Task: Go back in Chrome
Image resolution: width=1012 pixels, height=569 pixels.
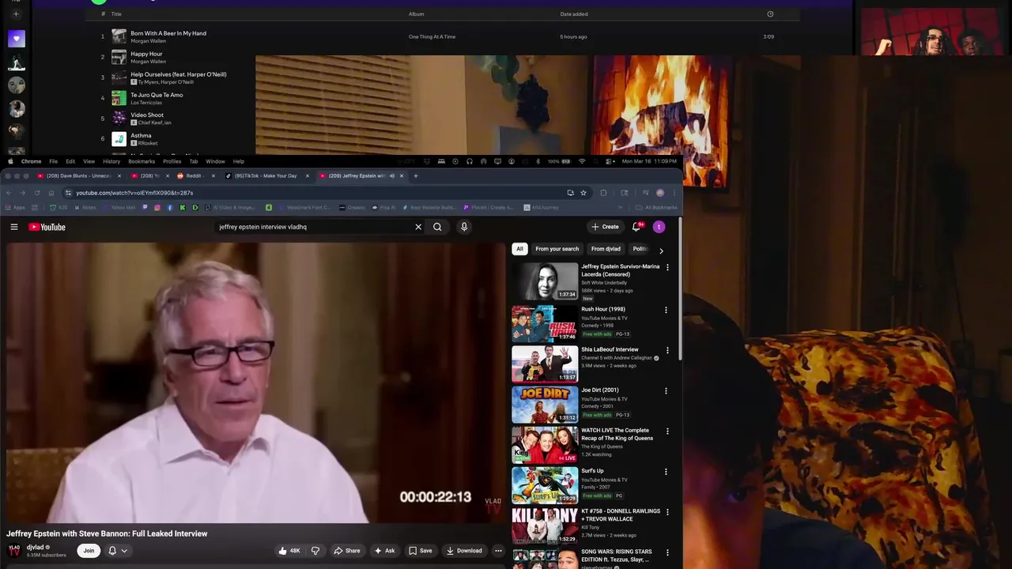Action: [9, 193]
